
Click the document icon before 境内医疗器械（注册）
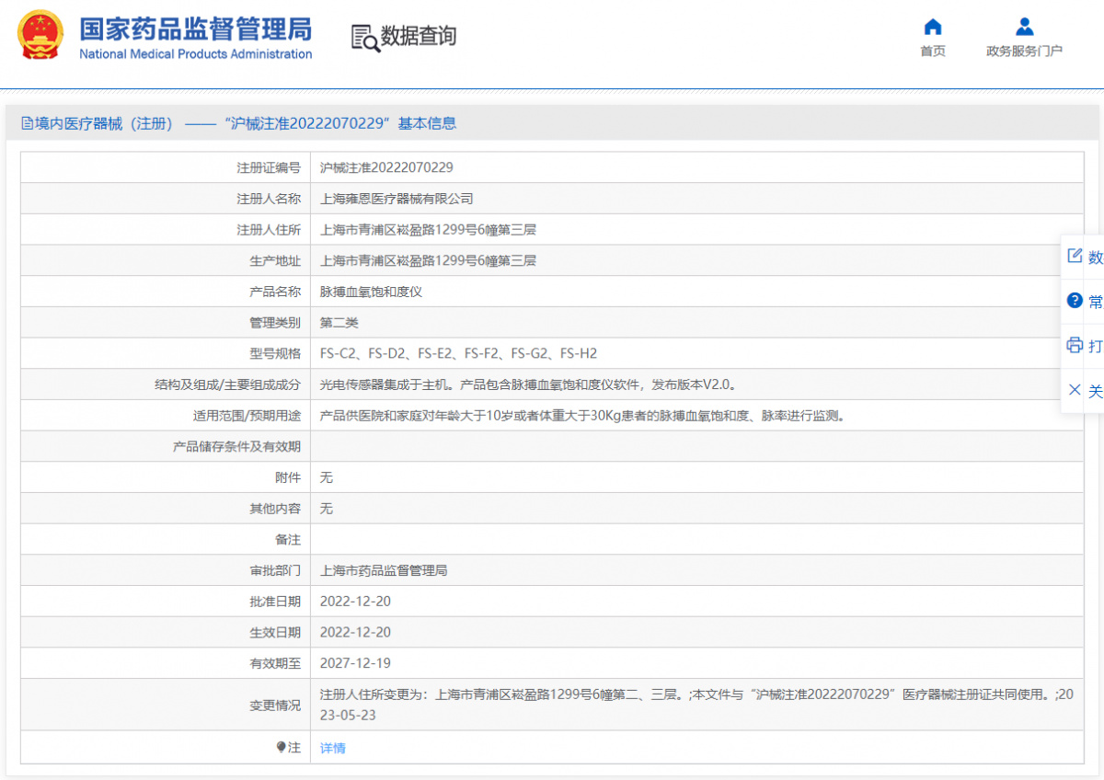click(x=28, y=122)
